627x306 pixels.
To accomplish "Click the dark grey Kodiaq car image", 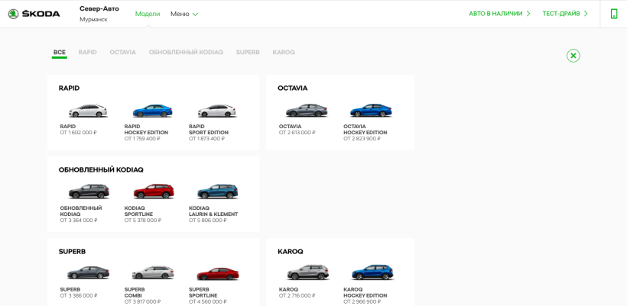I will (x=89, y=192).
